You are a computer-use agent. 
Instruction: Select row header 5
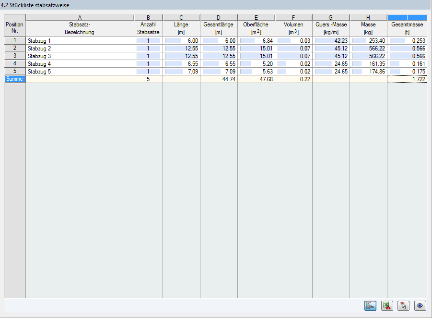pos(14,72)
